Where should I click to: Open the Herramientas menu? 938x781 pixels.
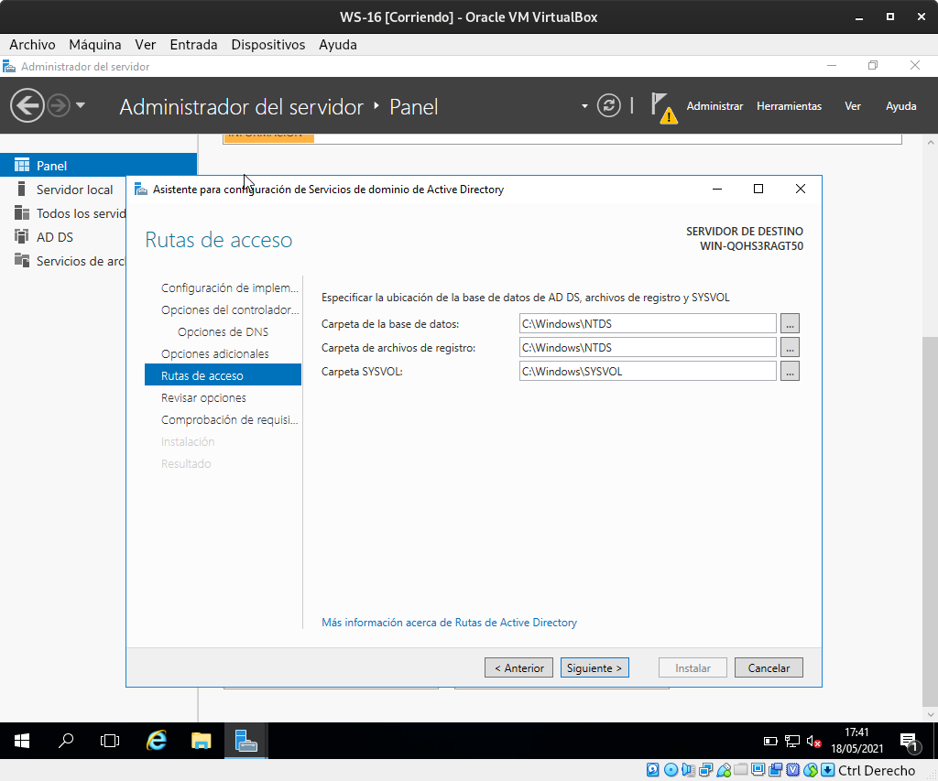789,106
